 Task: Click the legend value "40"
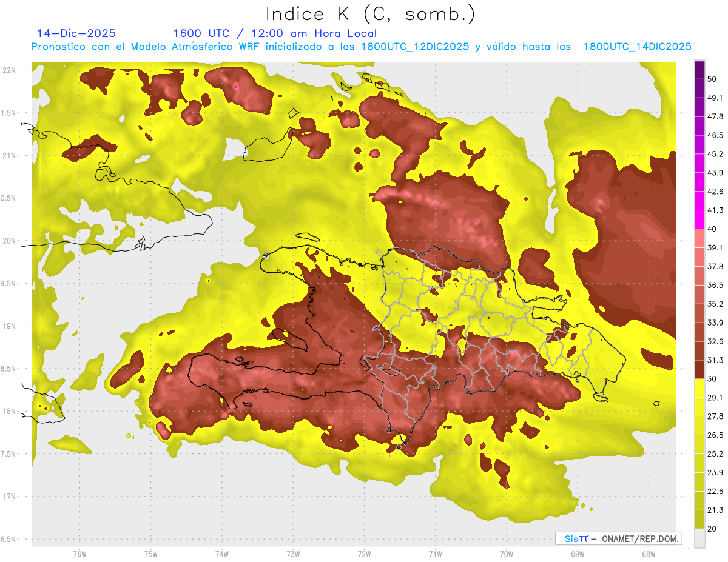tap(712, 229)
